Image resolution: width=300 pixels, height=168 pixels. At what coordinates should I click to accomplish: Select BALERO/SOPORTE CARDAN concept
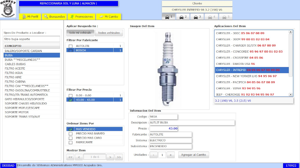tap(32, 51)
